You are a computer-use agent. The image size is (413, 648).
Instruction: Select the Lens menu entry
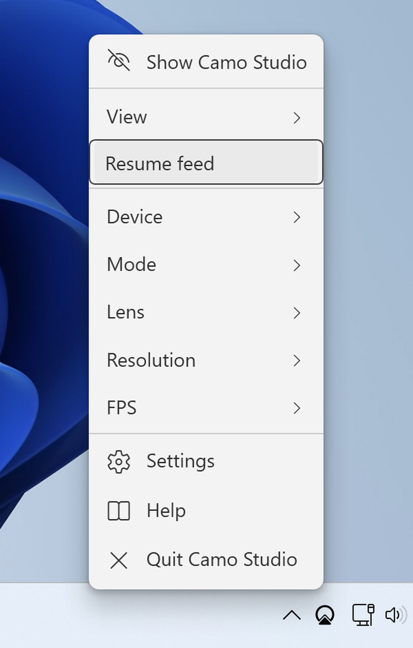click(126, 312)
